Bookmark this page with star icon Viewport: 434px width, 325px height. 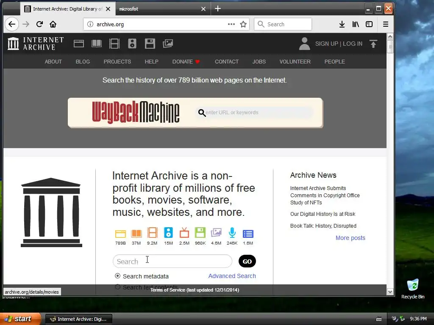pos(243,24)
